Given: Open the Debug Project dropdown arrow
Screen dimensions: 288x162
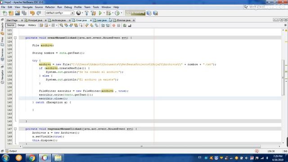Looking at the screenshot, I should [x=112, y=13].
